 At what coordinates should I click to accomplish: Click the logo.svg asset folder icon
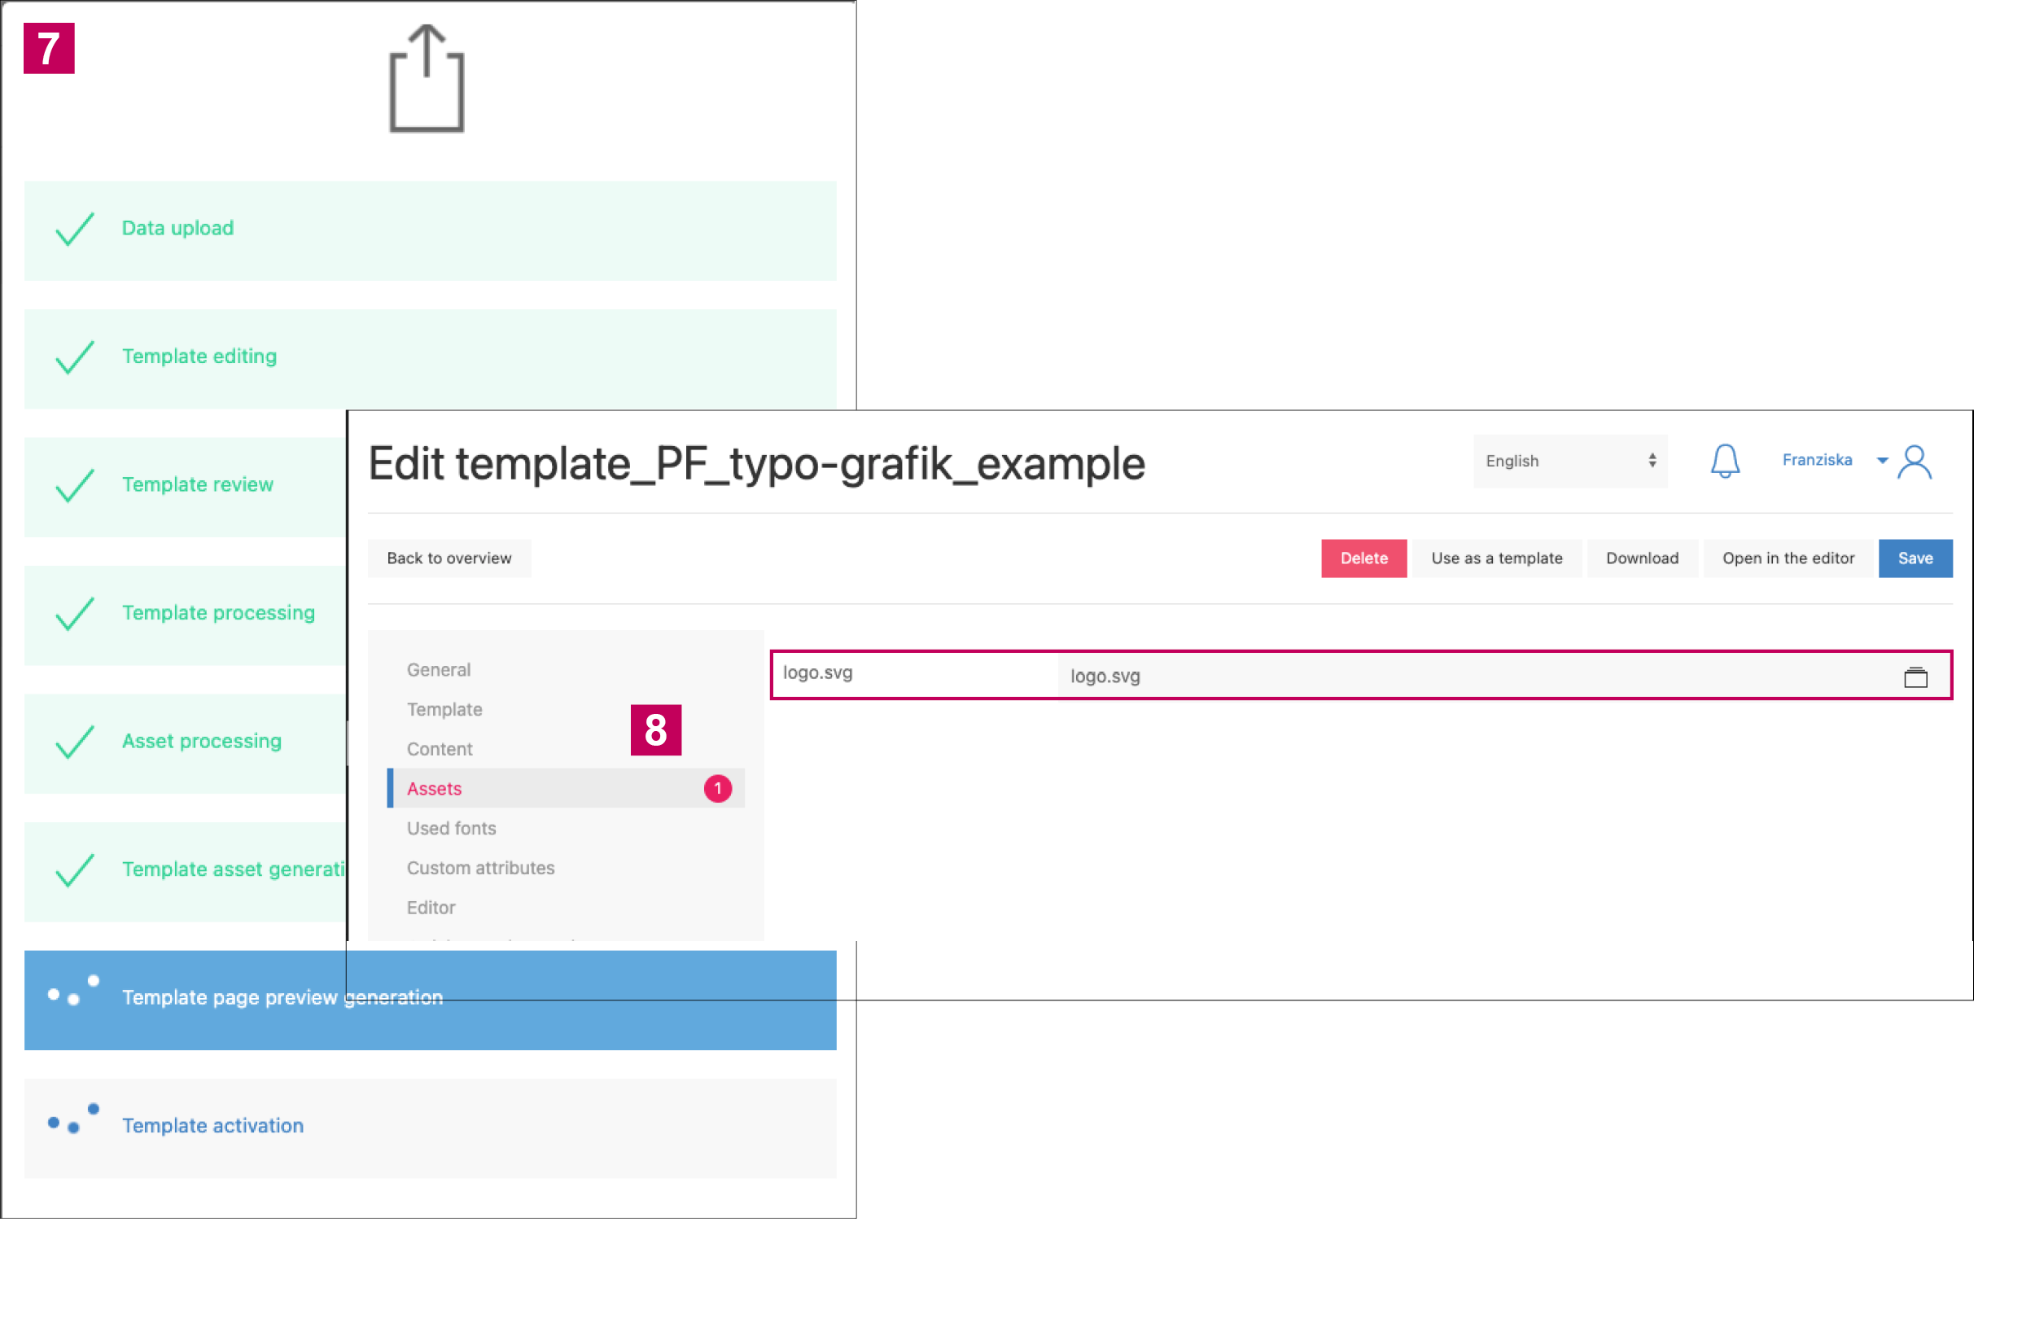1915,677
